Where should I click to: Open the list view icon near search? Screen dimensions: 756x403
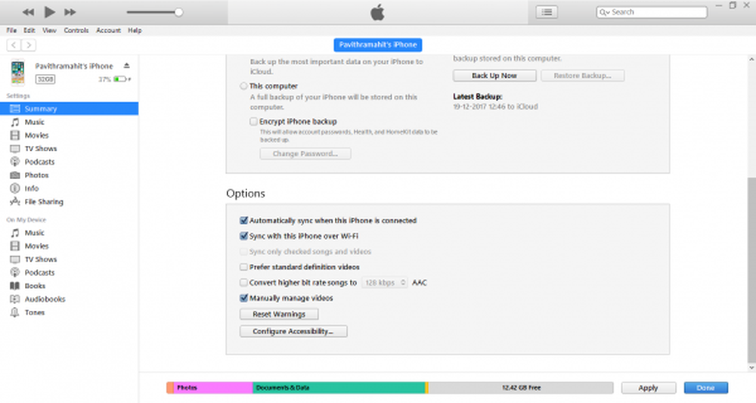click(x=546, y=12)
